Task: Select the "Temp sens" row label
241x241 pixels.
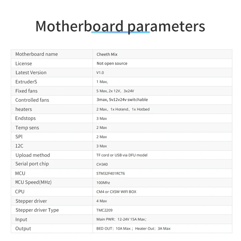Action: tap(27, 128)
